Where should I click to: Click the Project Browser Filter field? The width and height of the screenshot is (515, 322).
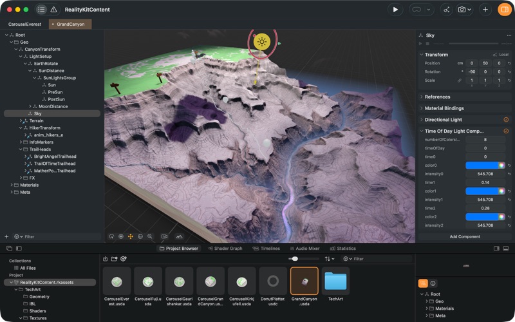[x=377, y=259]
